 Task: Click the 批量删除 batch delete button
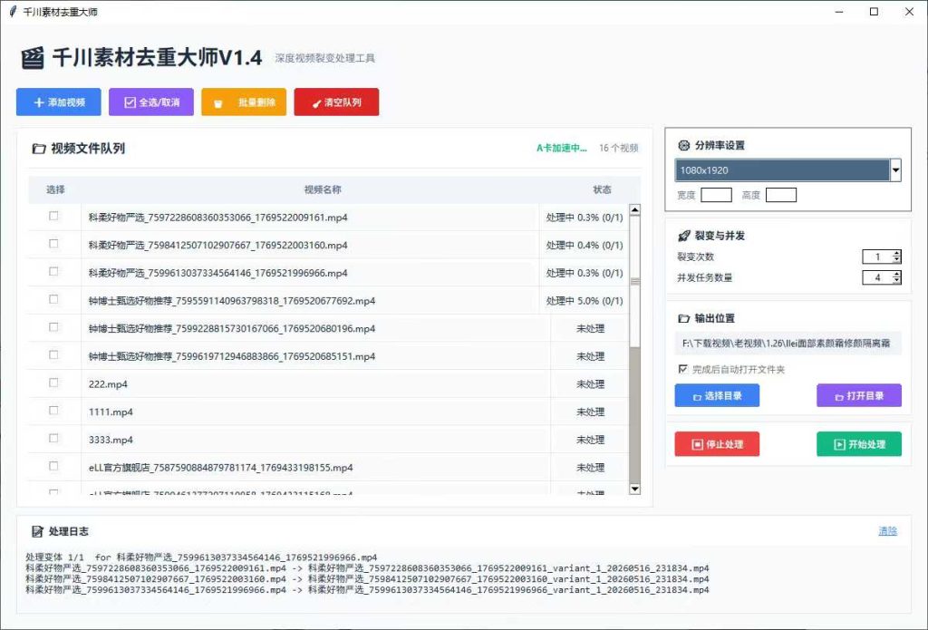pyautogui.click(x=244, y=102)
